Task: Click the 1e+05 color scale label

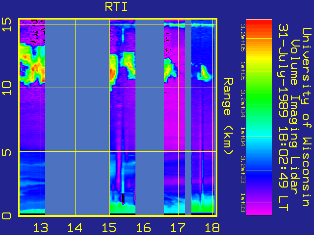Action: 243,71
